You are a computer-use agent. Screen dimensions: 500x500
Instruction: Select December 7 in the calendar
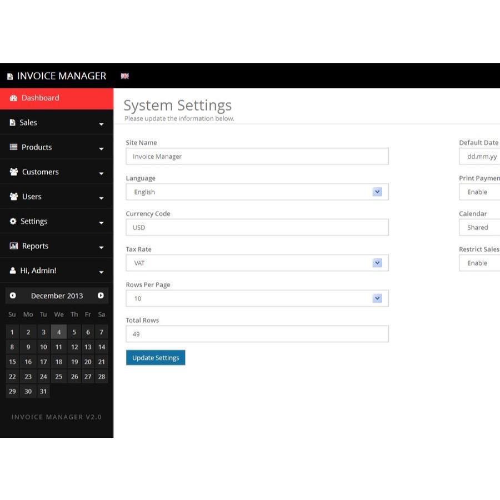click(x=102, y=332)
